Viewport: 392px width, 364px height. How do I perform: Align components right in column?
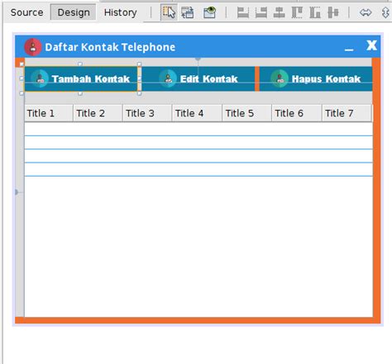261,12
